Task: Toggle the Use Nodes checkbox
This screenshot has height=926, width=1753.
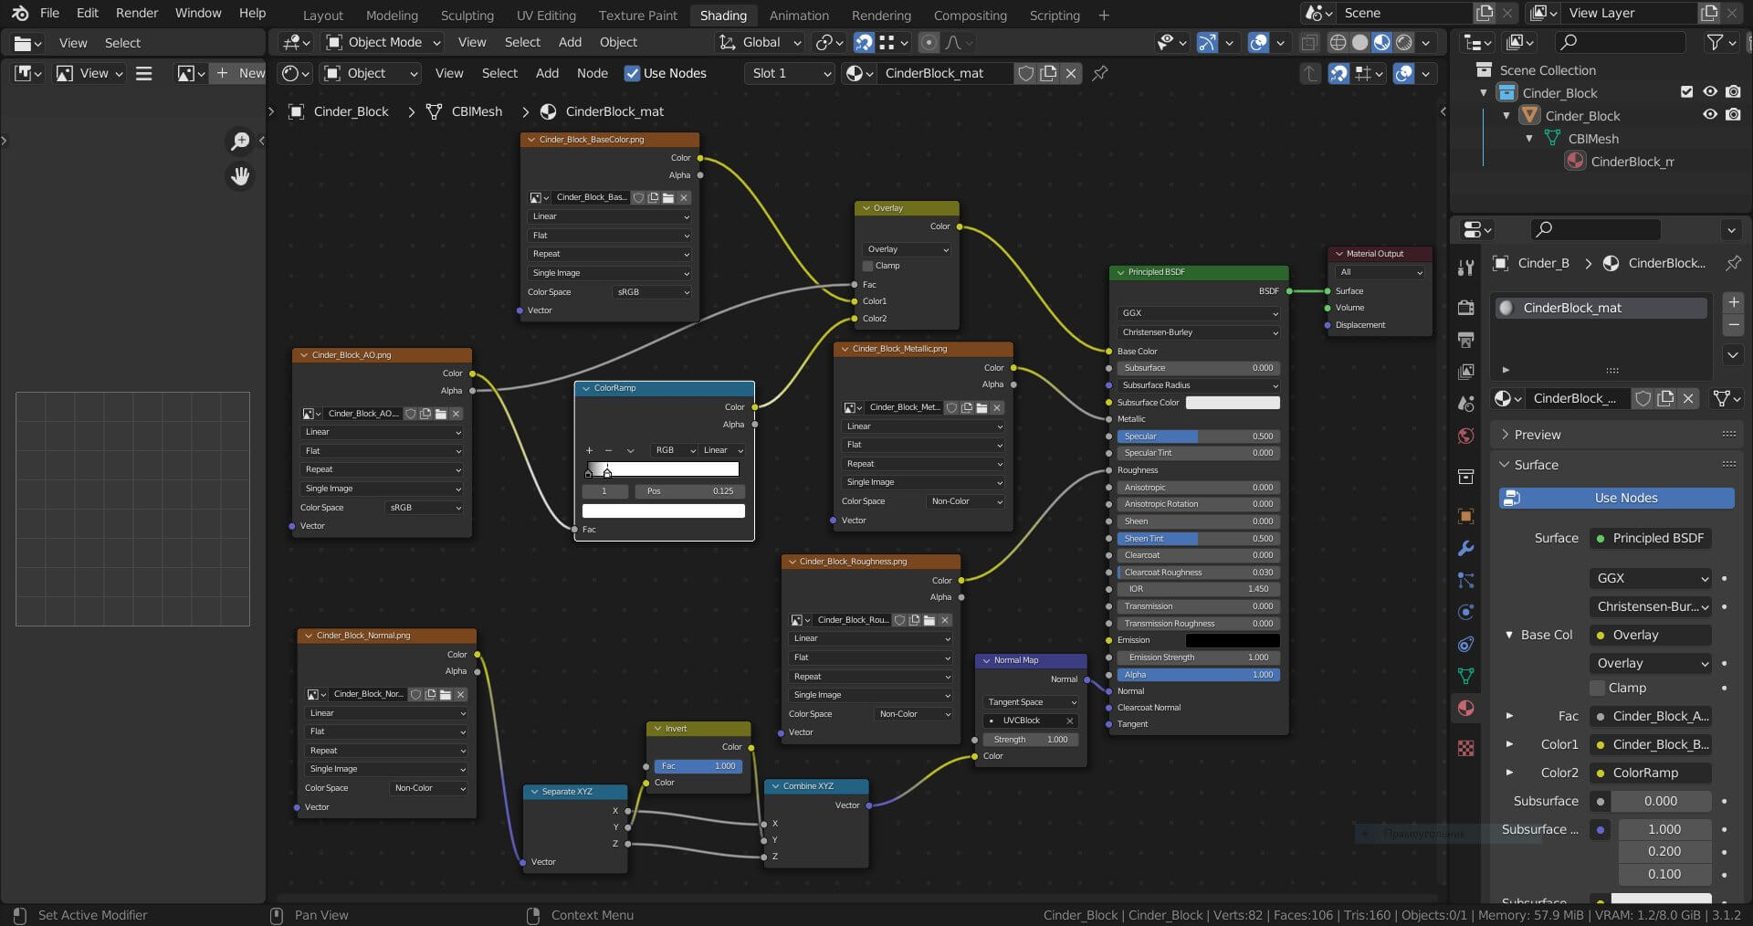Action: [632, 73]
